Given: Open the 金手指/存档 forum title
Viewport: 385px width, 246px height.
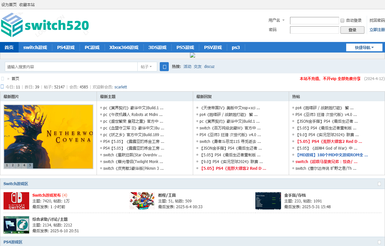Looking at the screenshot, I should tap(295, 195).
